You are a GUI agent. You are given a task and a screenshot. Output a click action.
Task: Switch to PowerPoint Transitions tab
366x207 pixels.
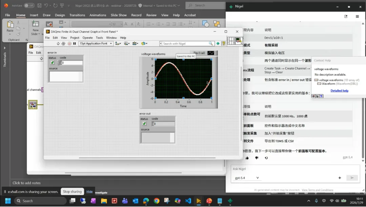77,15
